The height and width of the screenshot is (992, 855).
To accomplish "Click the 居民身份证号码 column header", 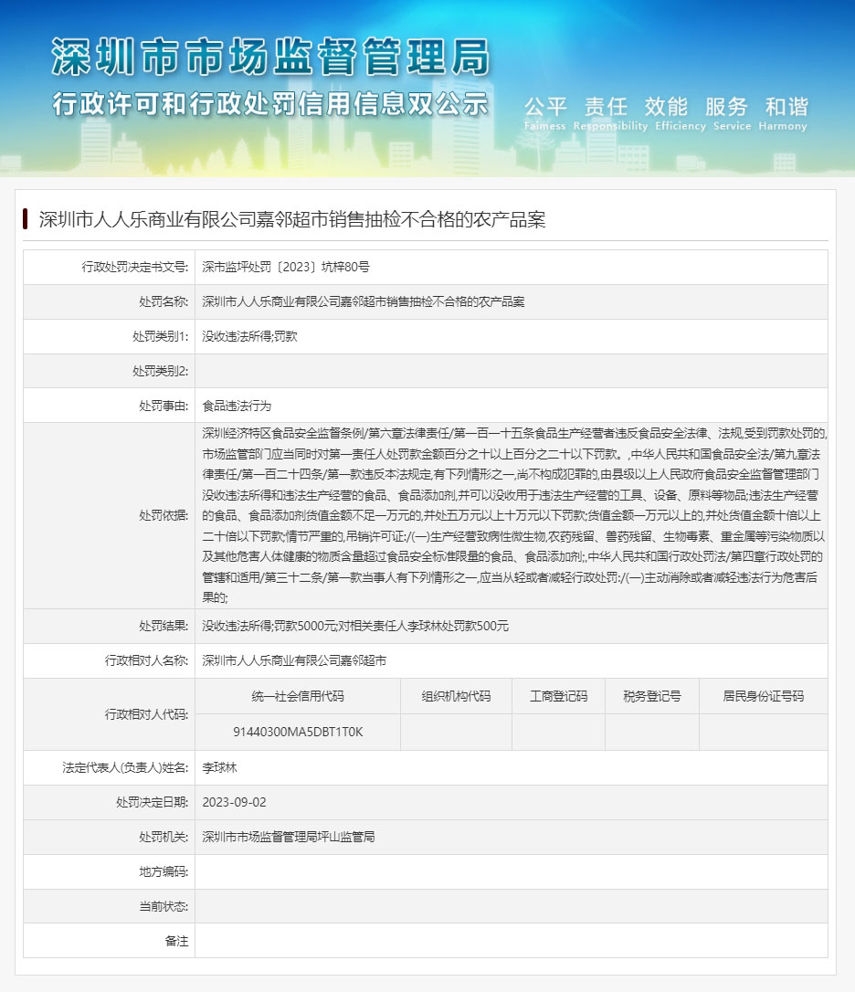I will (x=764, y=697).
